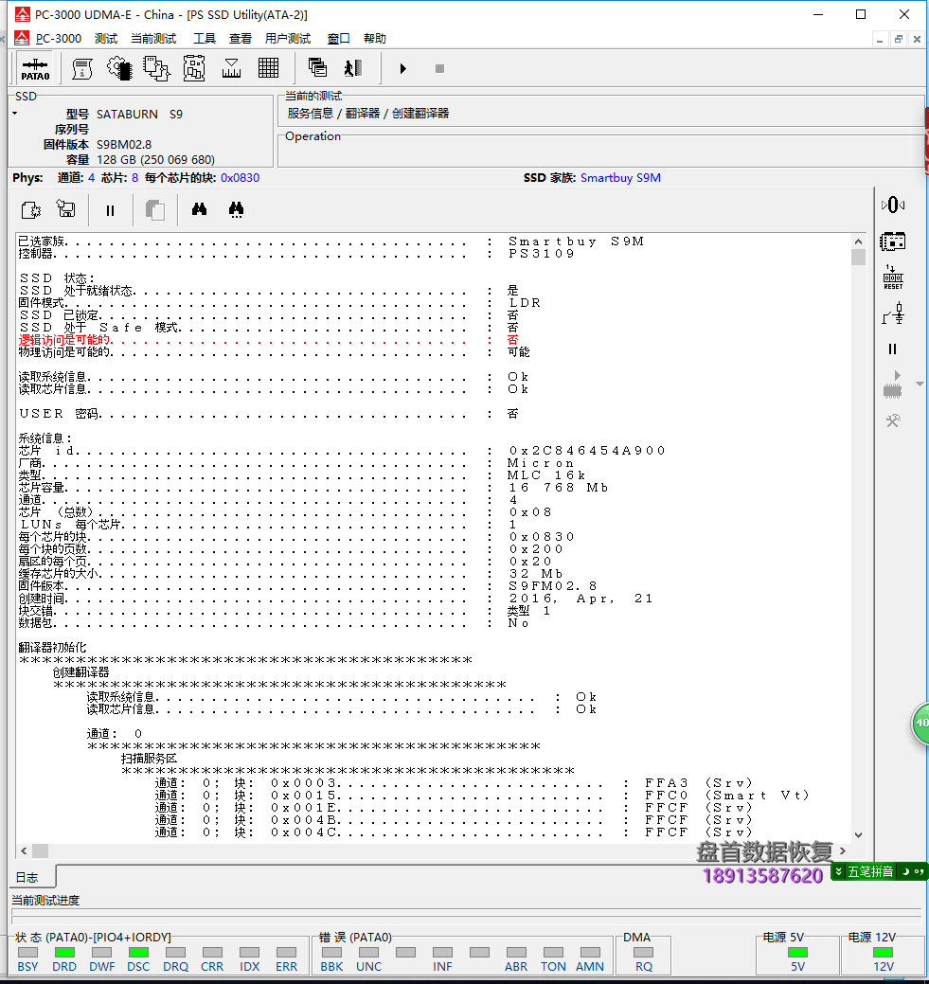Open the grid table icon in main toolbar

pos(269,68)
